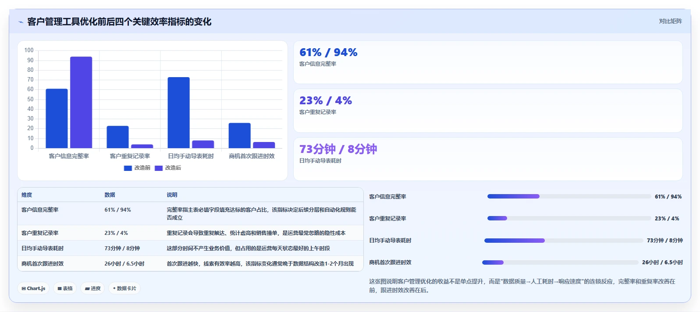Click the dashboard title 客户管理工具优化前后

click(x=119, y=21)
